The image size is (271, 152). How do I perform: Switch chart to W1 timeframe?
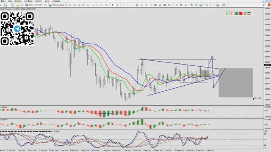click(102, 5)
